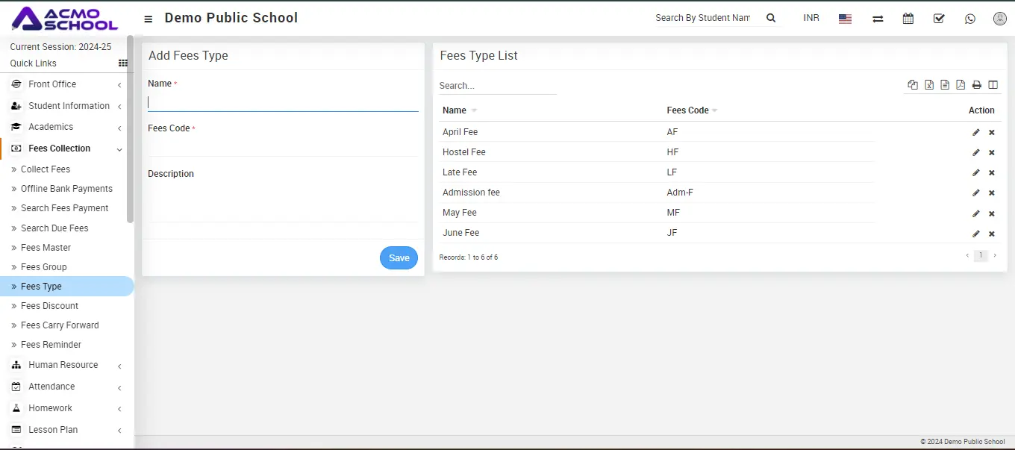Open the INR currency selector
Image resolution: width=1015 pixels, height=450 pixels.
[x=811, y=18]
